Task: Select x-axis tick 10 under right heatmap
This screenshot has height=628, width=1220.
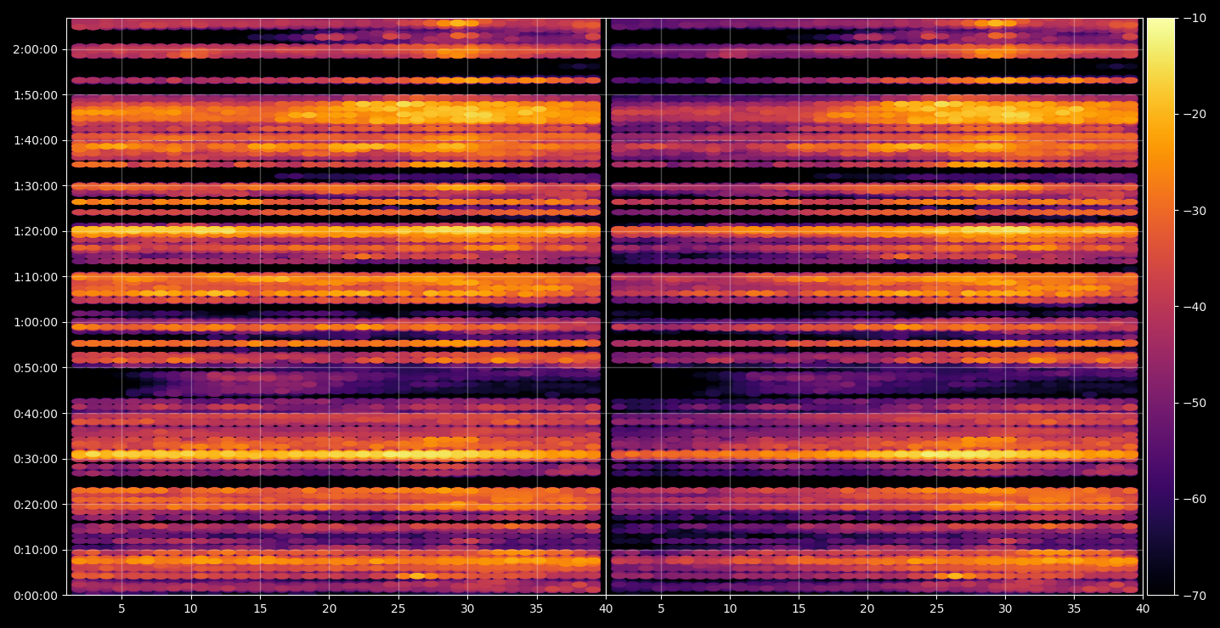Action: click(x=729, y=608)
